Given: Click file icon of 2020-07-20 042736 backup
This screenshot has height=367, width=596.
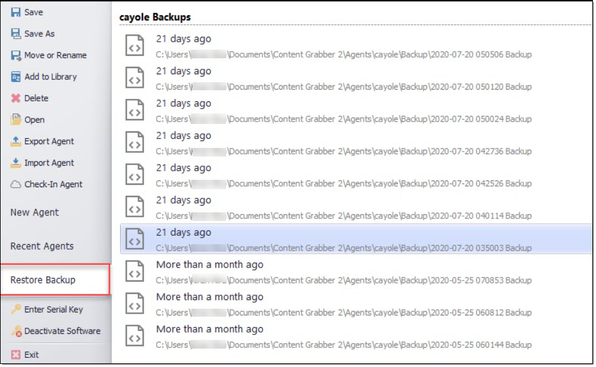Looking at the screenshot, I should 135,142.
